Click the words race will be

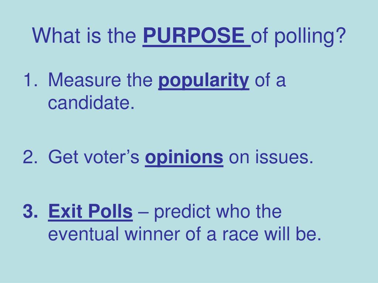pyautogui.click(x=272, y=234)
